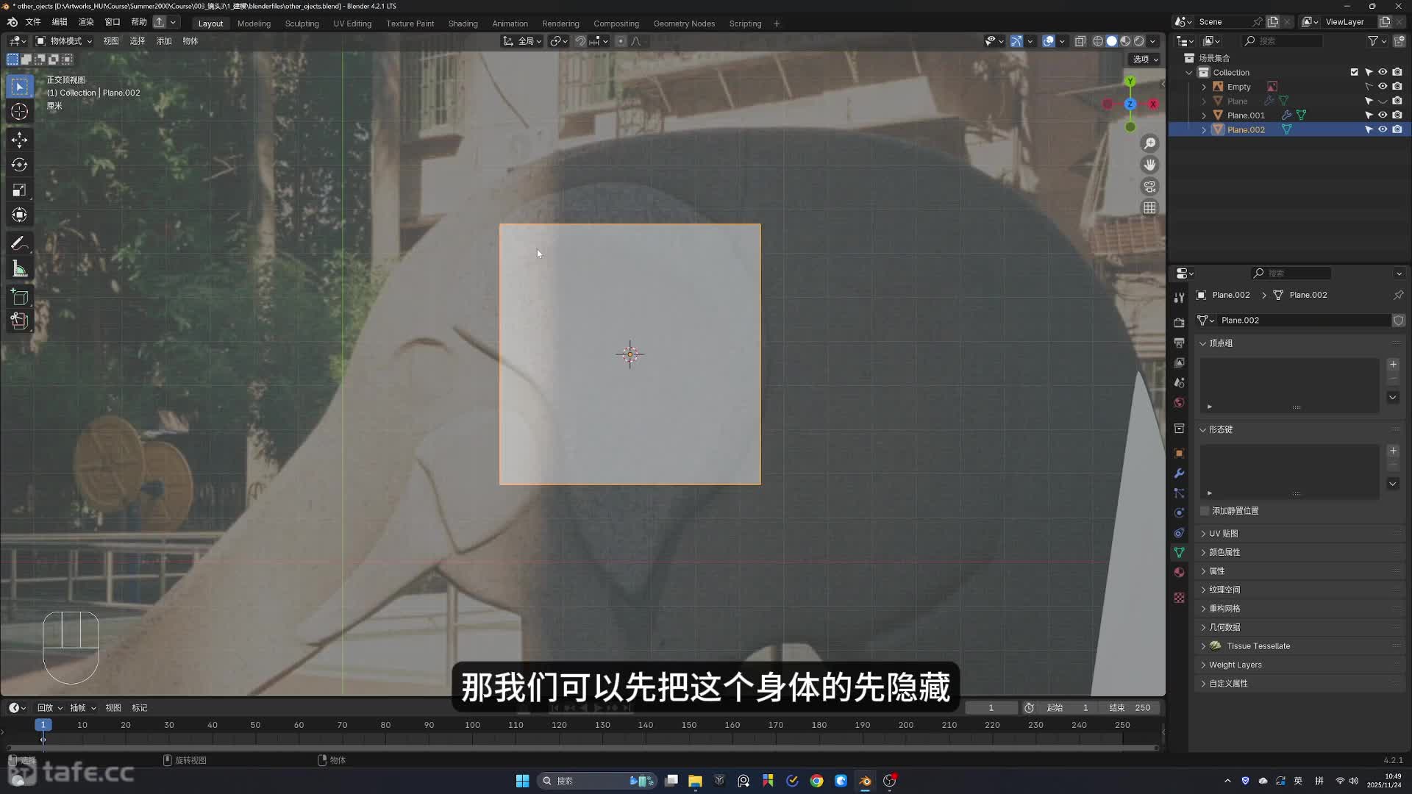Toggle camera view in the viewport
Image resolution: width=1412 pixels, height=794 pixels.
point(1149,187)
